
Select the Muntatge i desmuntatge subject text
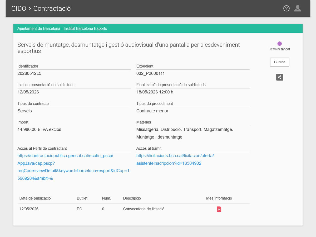point(159,137)
